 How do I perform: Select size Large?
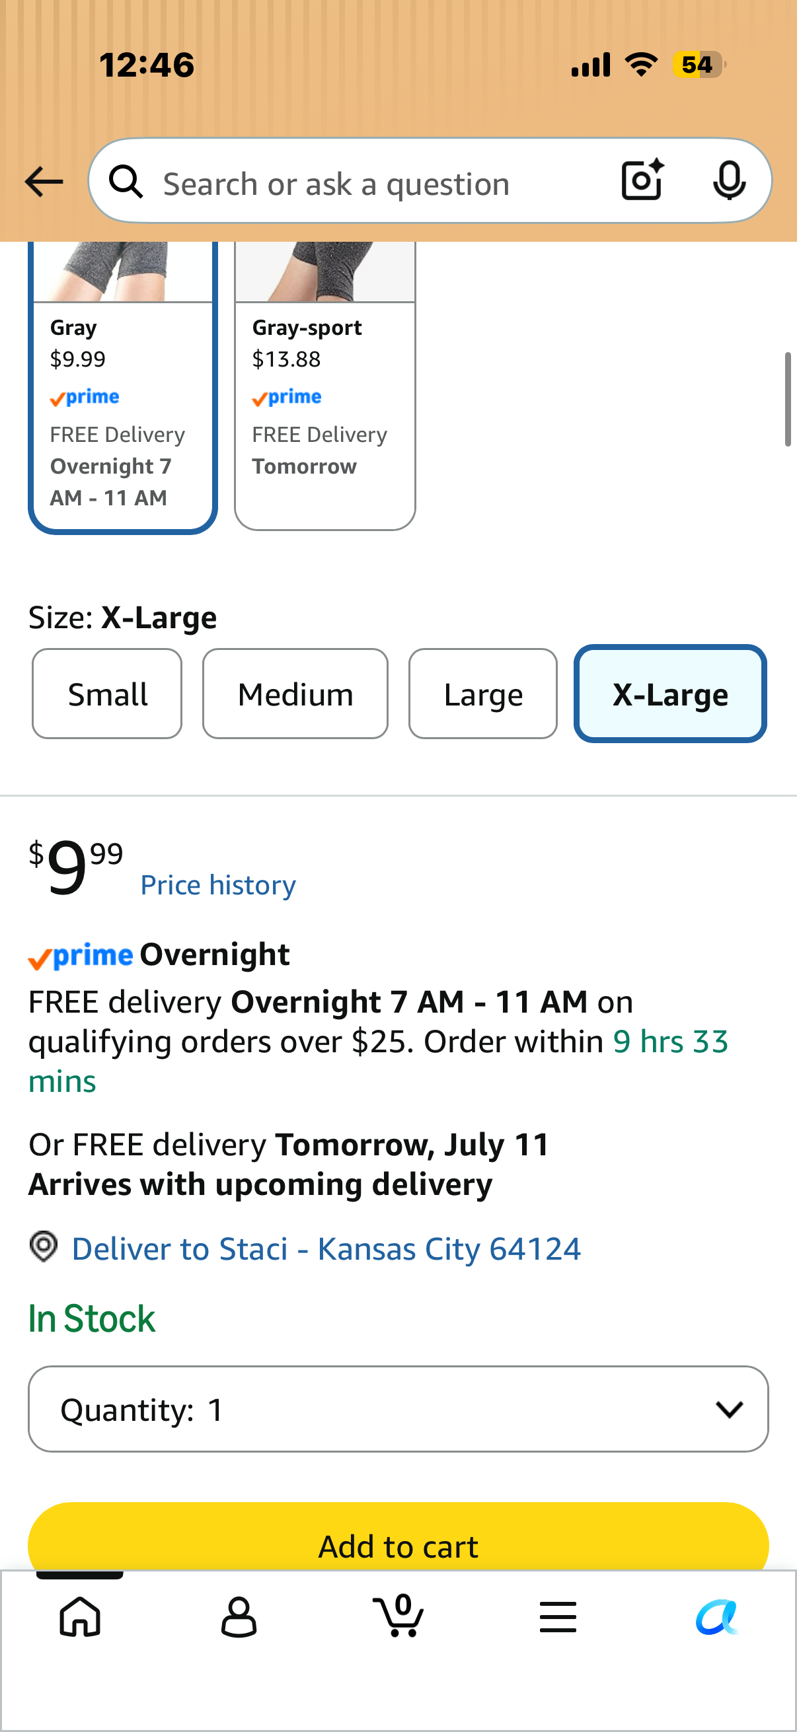click(483, 693)
